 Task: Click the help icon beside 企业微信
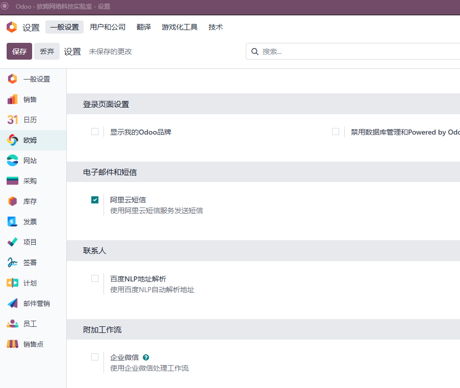146,357
